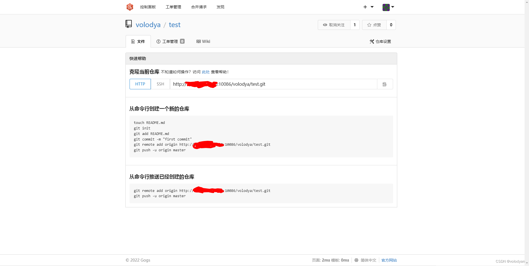Click the copy-to-clipboard icon beside clone URL
Viewport: 529px width, 266px height.
pyautogui.click(x=385, y=84)
